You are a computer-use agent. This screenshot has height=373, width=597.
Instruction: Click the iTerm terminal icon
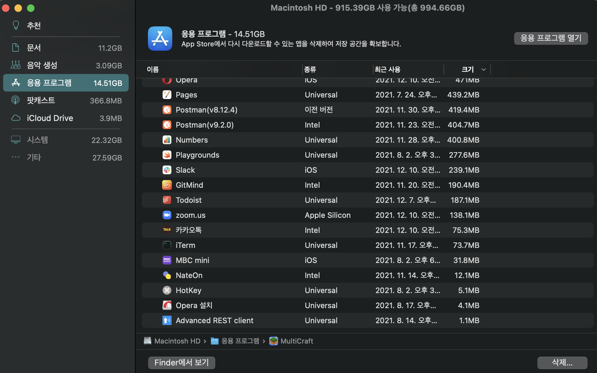click(167, 245)
